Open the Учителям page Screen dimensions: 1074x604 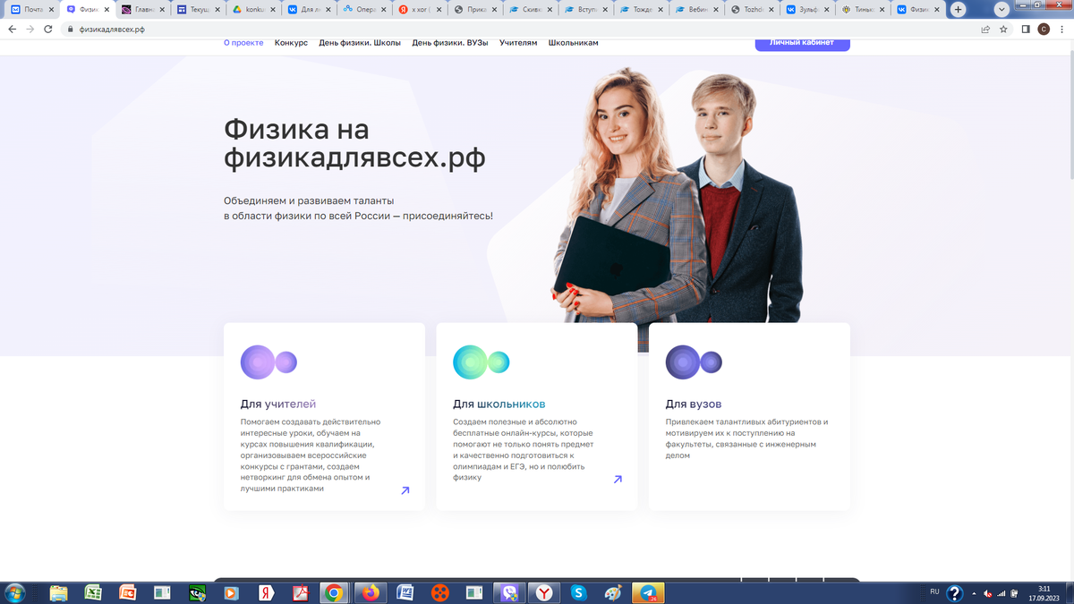point(518,43)
